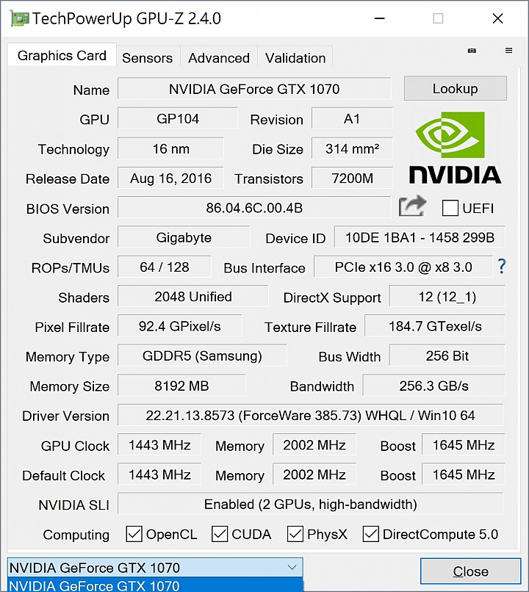Click the Bus Interface value PCIe x16 3.0 @ x8 3.0
This screenshot has width=529, height=592.
[x=403, y=267]
